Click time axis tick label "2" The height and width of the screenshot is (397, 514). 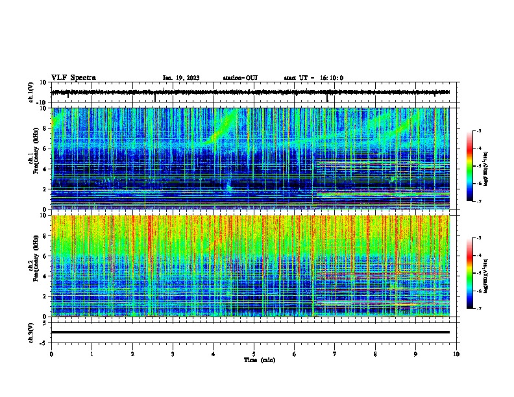132,354
